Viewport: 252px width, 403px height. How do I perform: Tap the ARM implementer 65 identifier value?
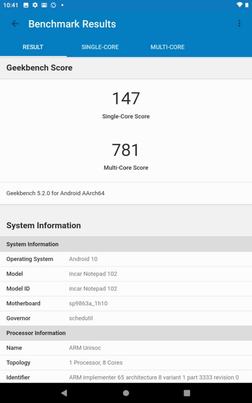[x=154, y=377]
